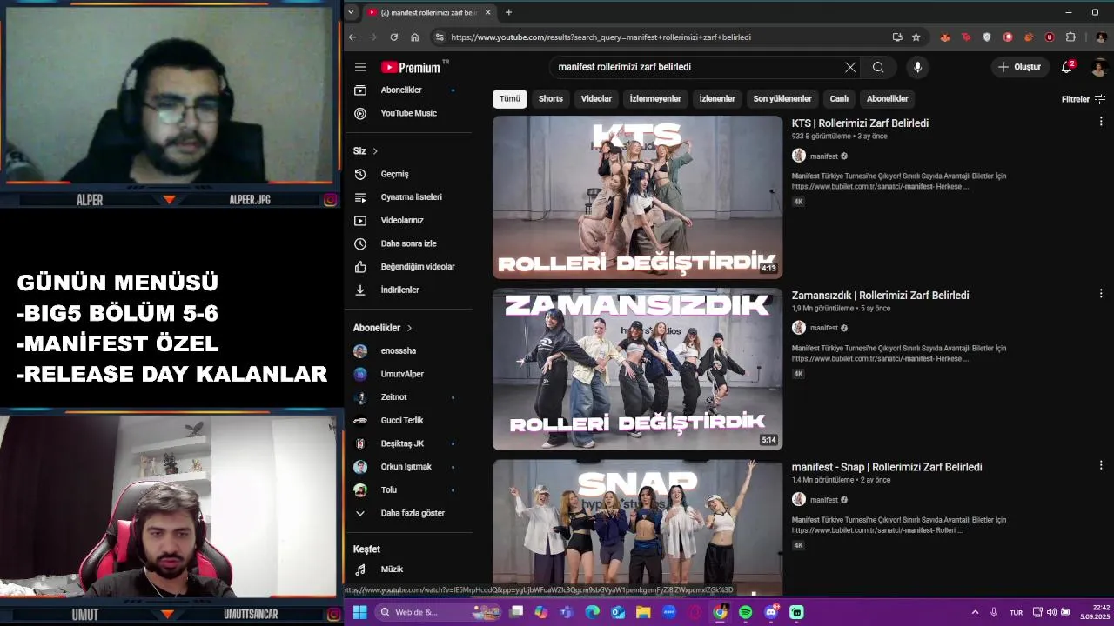Play the Snap video thumbnail

pos(637,527)
